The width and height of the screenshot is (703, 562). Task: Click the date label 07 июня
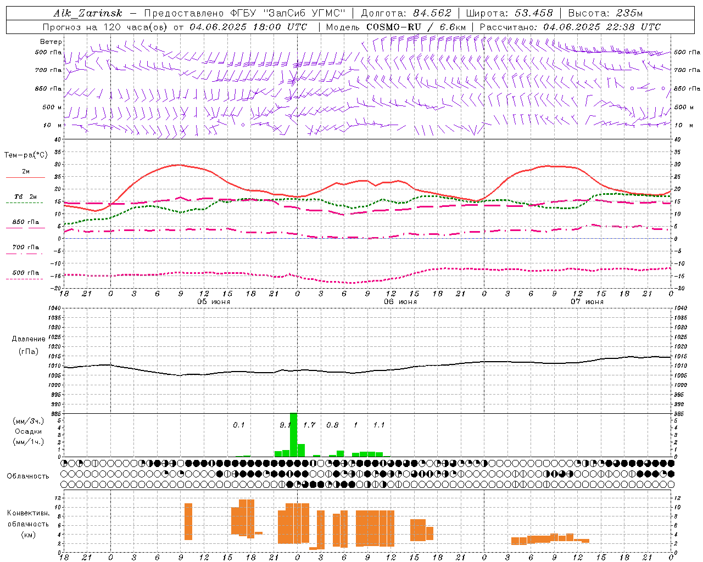pos(587,302)
